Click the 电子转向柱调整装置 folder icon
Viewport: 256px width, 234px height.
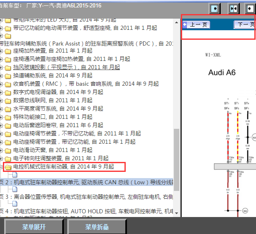(8, 159)
